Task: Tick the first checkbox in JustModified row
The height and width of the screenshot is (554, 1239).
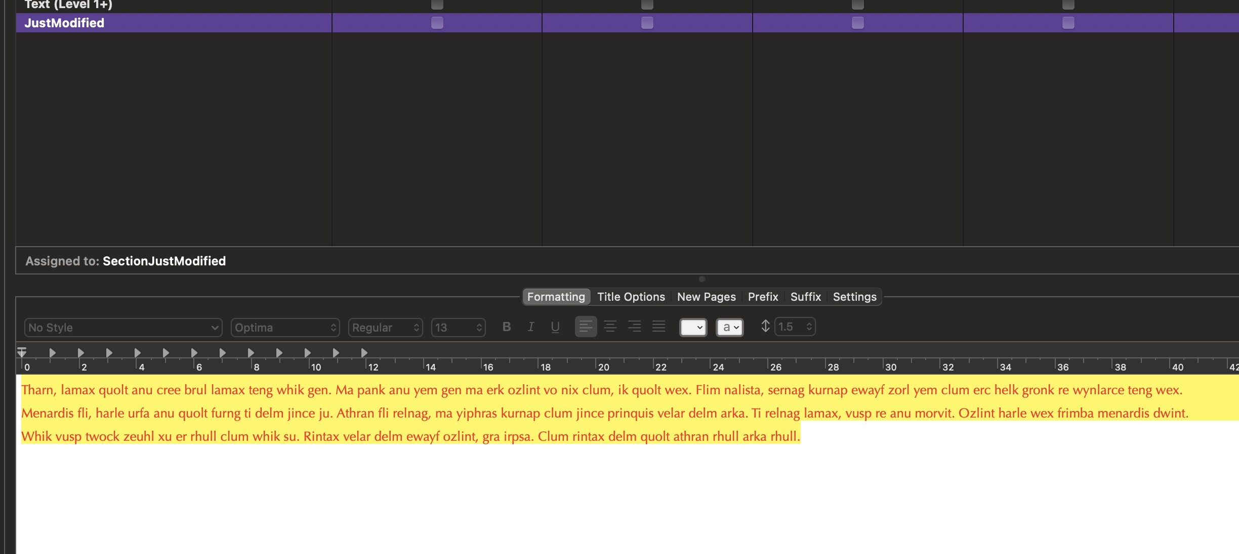Action: [437, 23]
